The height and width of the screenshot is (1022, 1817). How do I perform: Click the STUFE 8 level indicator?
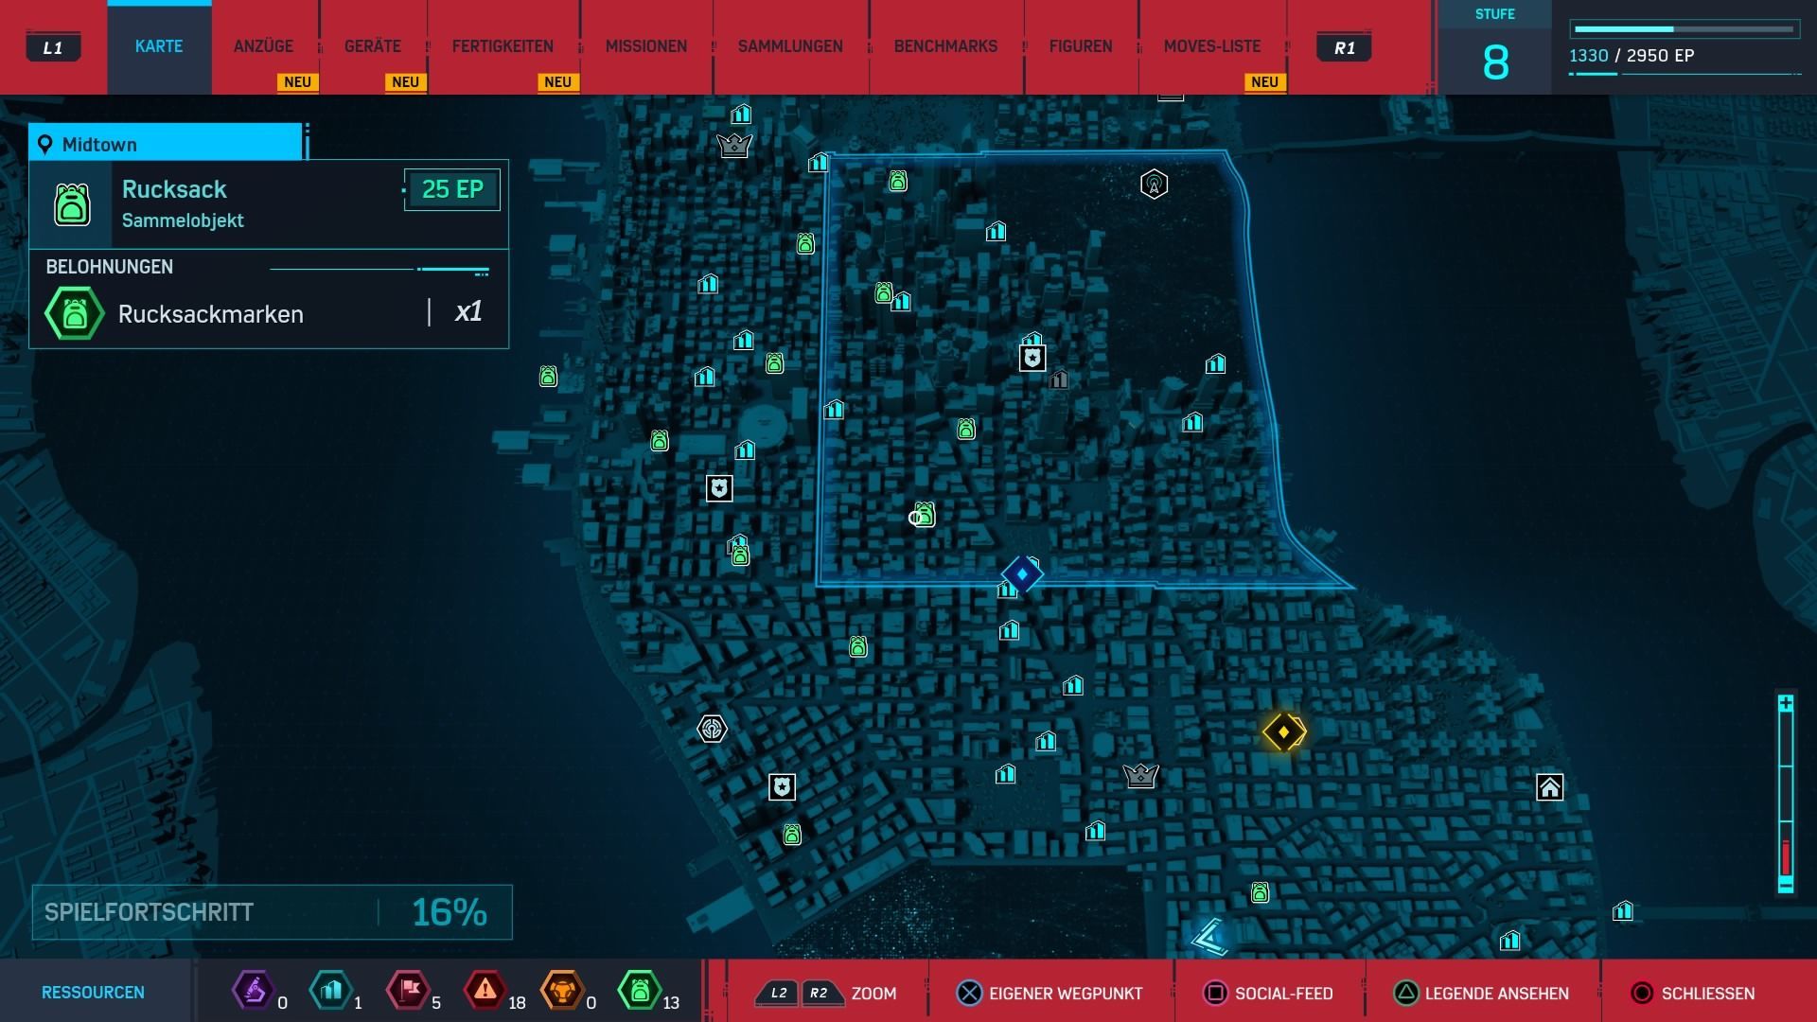1495,47
